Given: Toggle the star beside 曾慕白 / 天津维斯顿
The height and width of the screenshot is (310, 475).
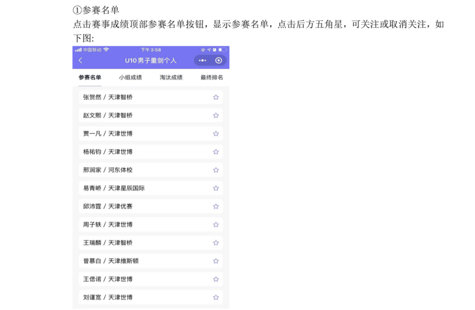Looking at the screenshot, I should point(216,261).
